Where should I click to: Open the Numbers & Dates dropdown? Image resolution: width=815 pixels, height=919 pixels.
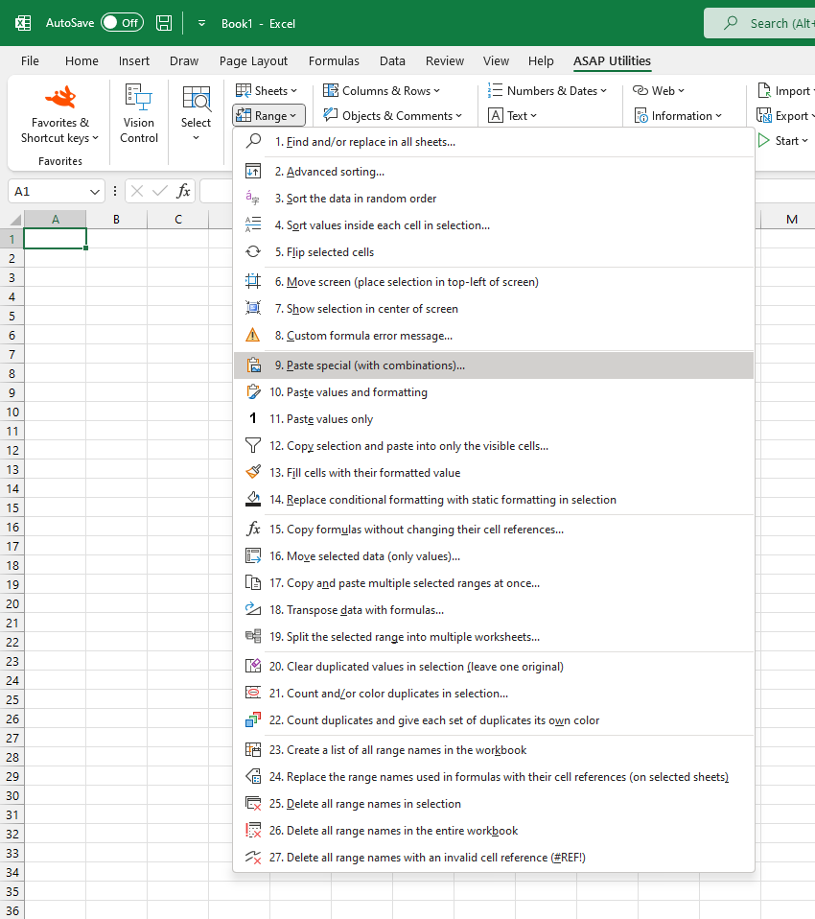(547, 91)
